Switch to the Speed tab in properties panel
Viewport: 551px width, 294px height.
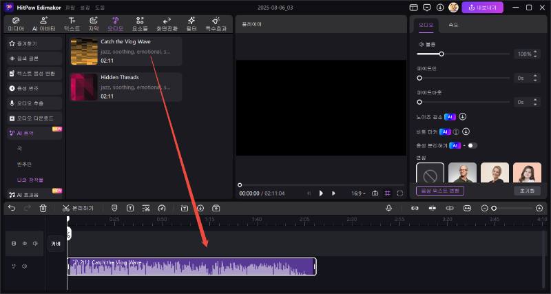click(x=453, y=25)
